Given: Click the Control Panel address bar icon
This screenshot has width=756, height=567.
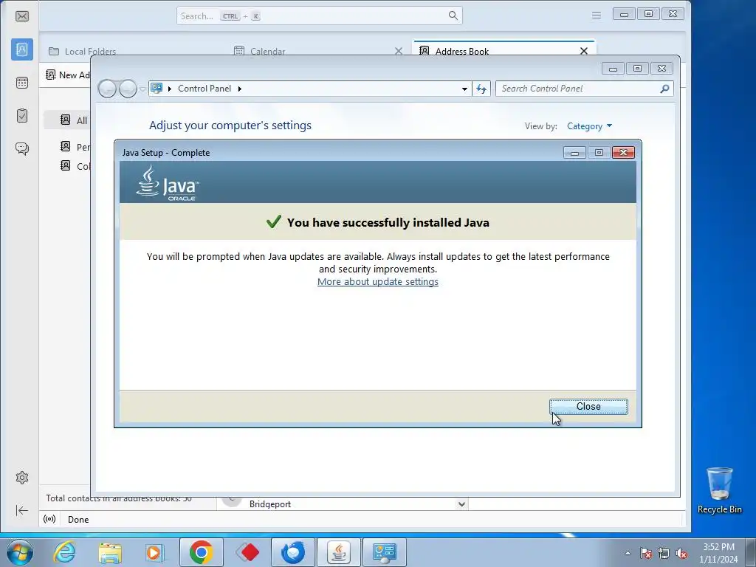Looking at the screenshot, I should click(157, 89).
